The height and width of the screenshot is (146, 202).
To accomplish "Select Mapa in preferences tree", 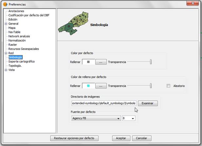I will point(12,28).
